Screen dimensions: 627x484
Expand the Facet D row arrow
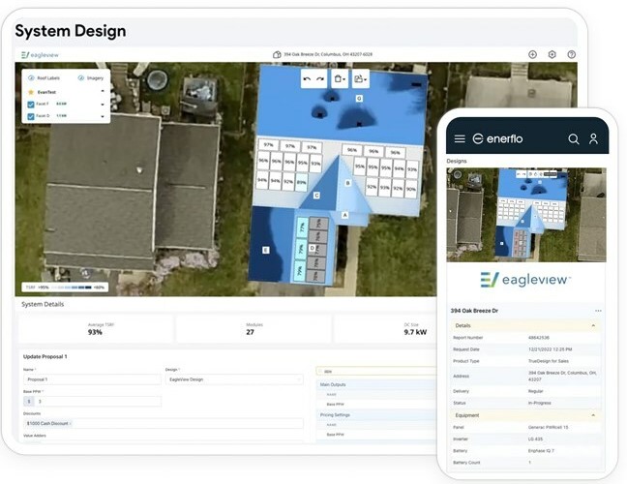coord(103,116)
